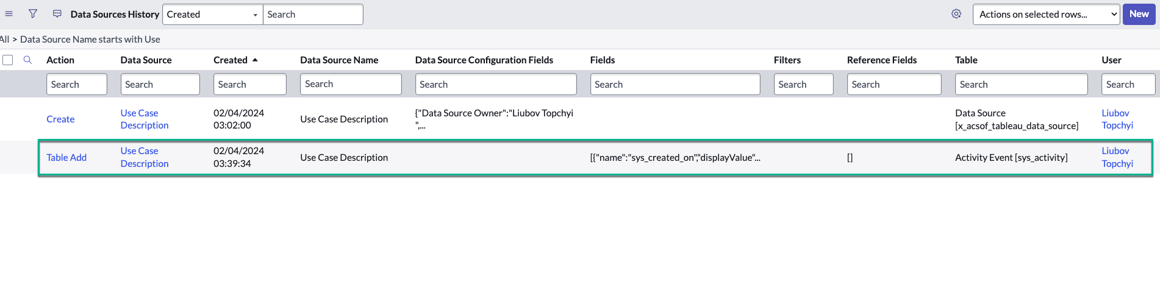Click the sys_created_on Fields cell
Screen dimensions: 1160x290
(x=675, y=157)
